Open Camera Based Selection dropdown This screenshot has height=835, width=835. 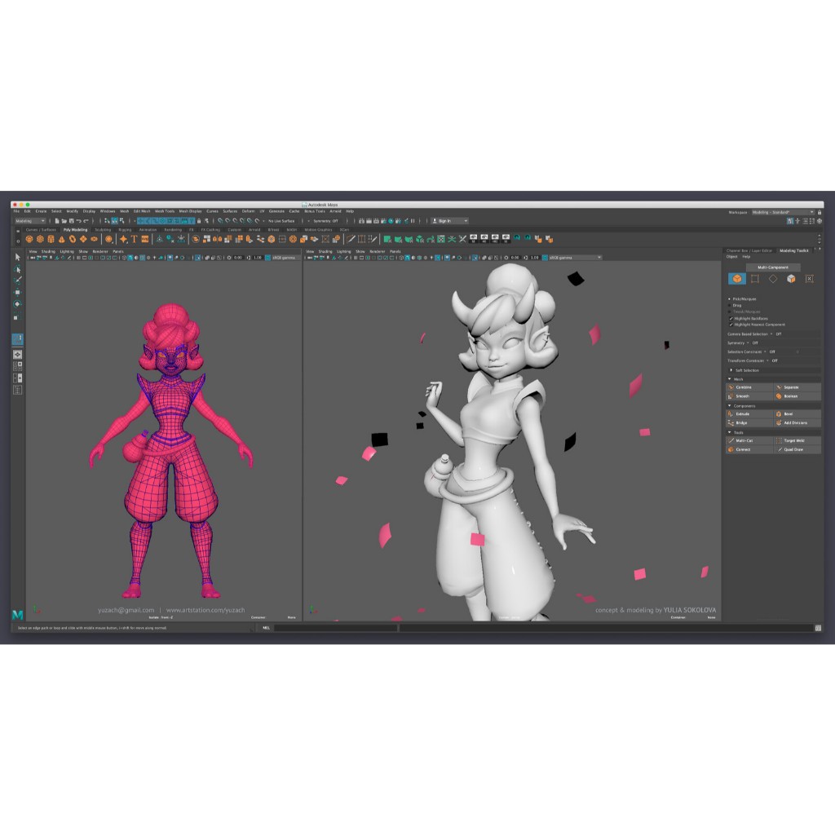(x=771, y=334)
